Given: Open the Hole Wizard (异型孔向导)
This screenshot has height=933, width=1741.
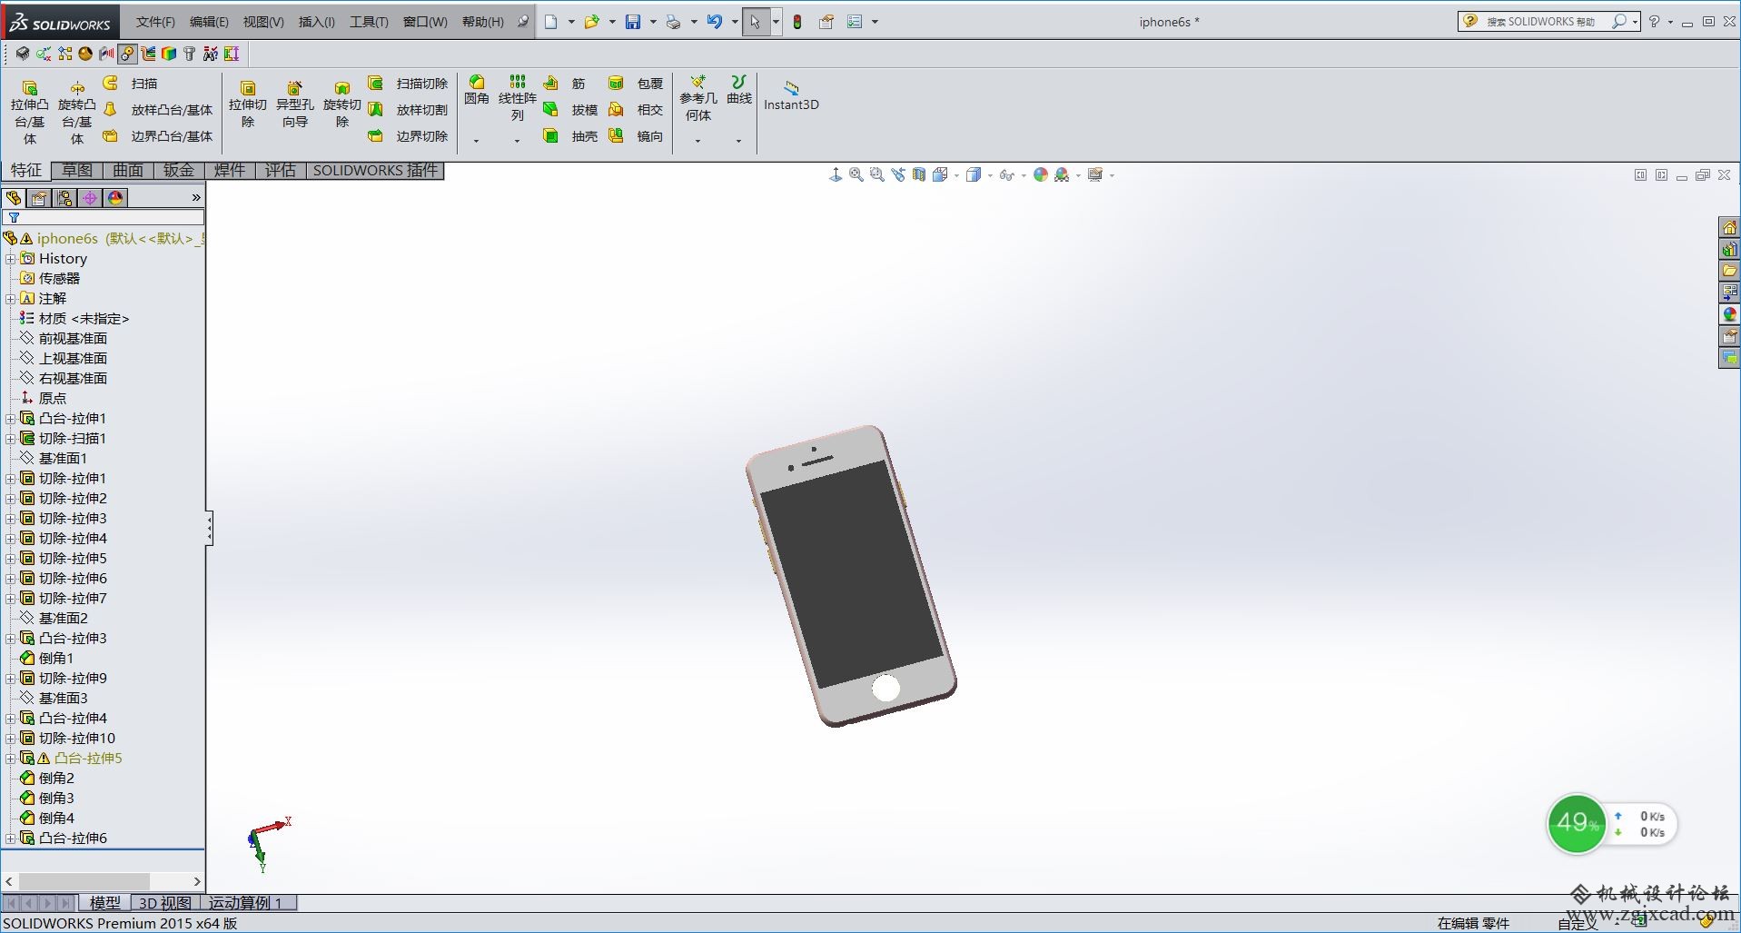Looking at the screenshot, I should click(294, 104).
